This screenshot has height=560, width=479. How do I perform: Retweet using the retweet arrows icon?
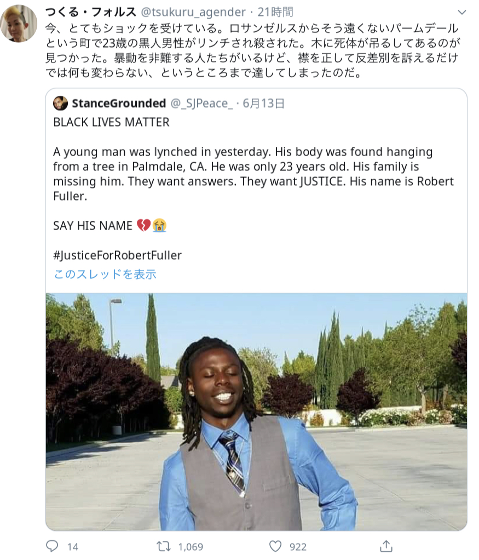pyautogui.click(x=164, y=546)
